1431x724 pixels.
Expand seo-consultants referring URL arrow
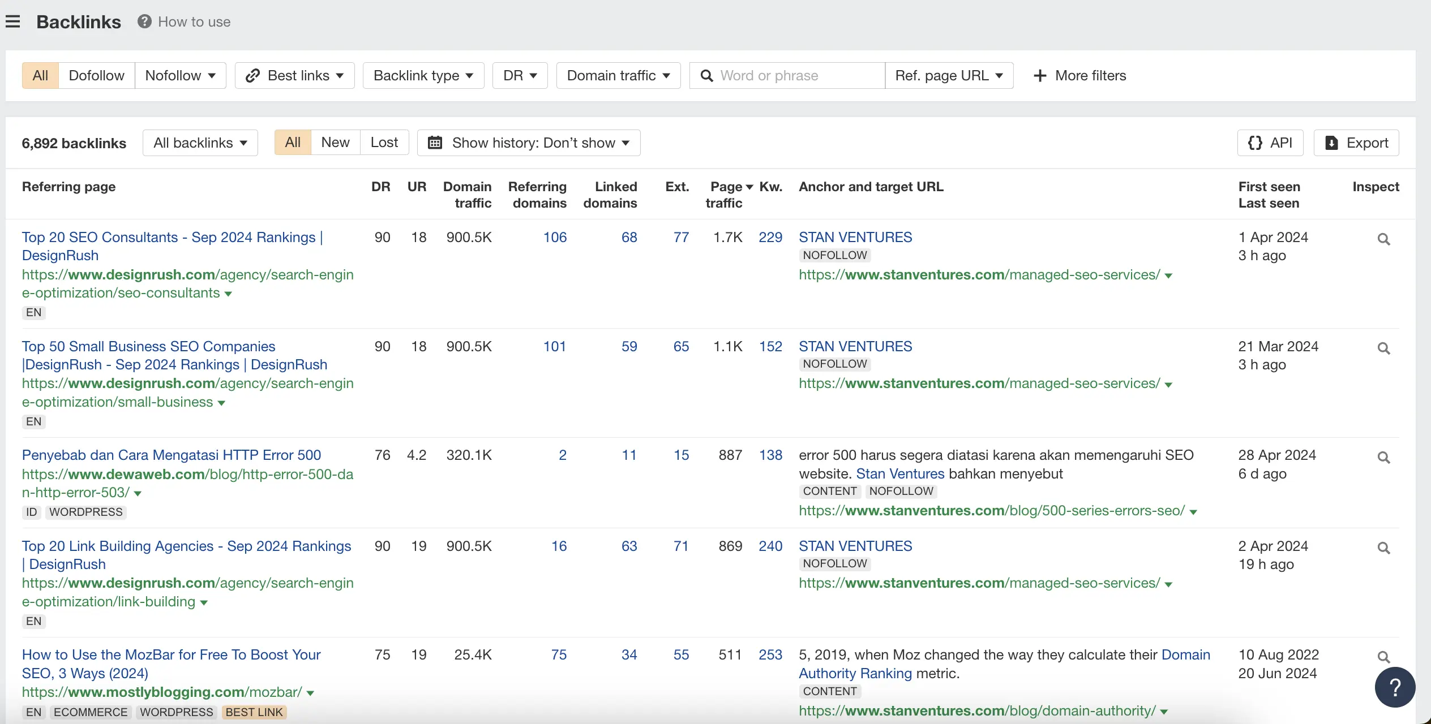228,294
